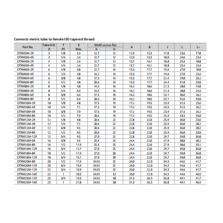The image size is (223, 223).
Task: Select part number DTRM12M-12R
Action: [x=27, y=137]
